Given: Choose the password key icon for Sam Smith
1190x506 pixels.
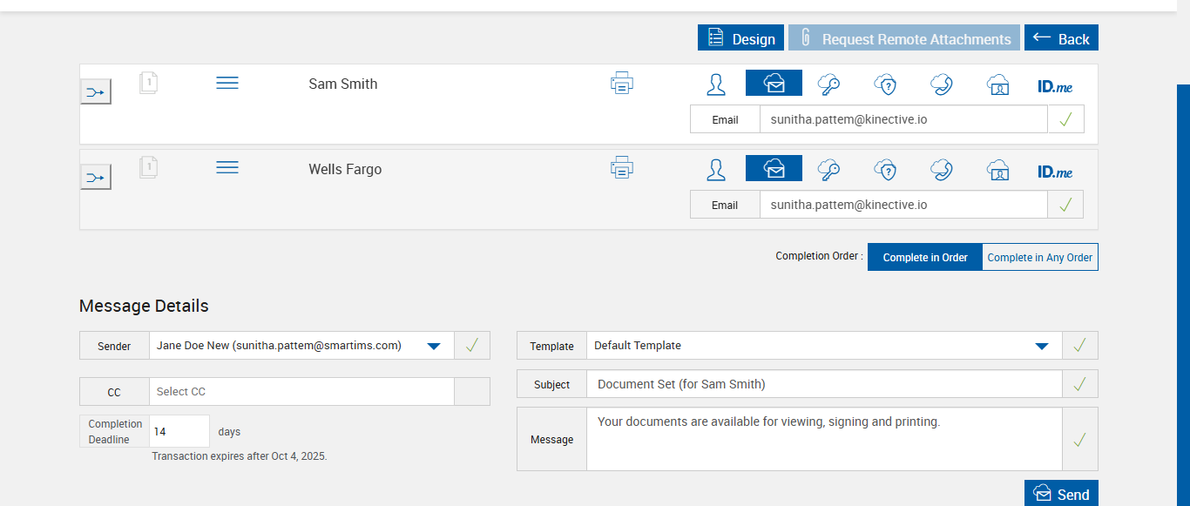Looking at the screenshot, I should [828, 84].
